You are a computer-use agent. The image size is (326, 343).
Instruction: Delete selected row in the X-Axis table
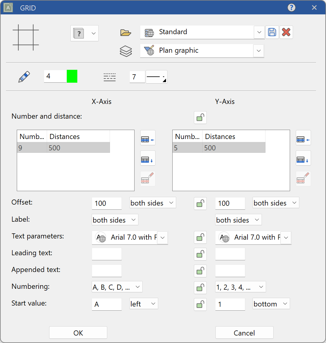(x=147, y=178)
